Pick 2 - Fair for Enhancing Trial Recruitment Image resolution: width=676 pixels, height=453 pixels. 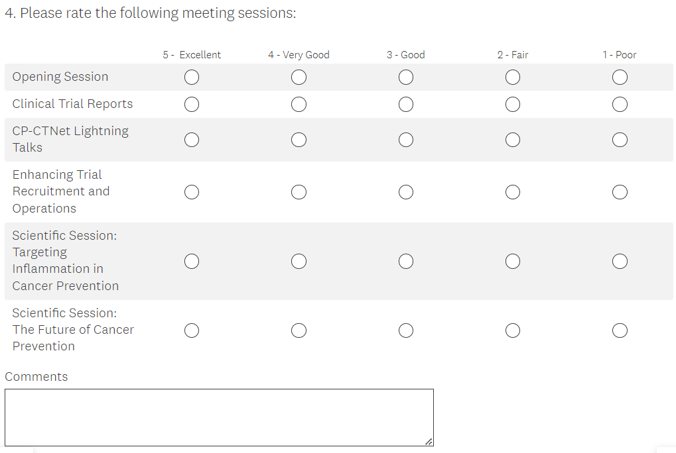coord(512,192)
